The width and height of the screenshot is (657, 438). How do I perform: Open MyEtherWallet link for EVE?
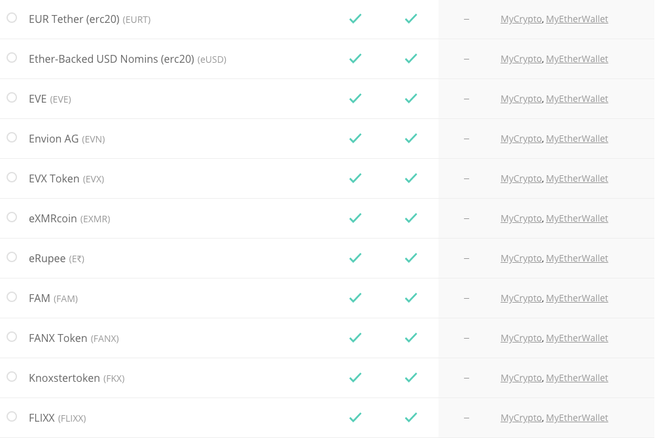(x=577, y=99)
